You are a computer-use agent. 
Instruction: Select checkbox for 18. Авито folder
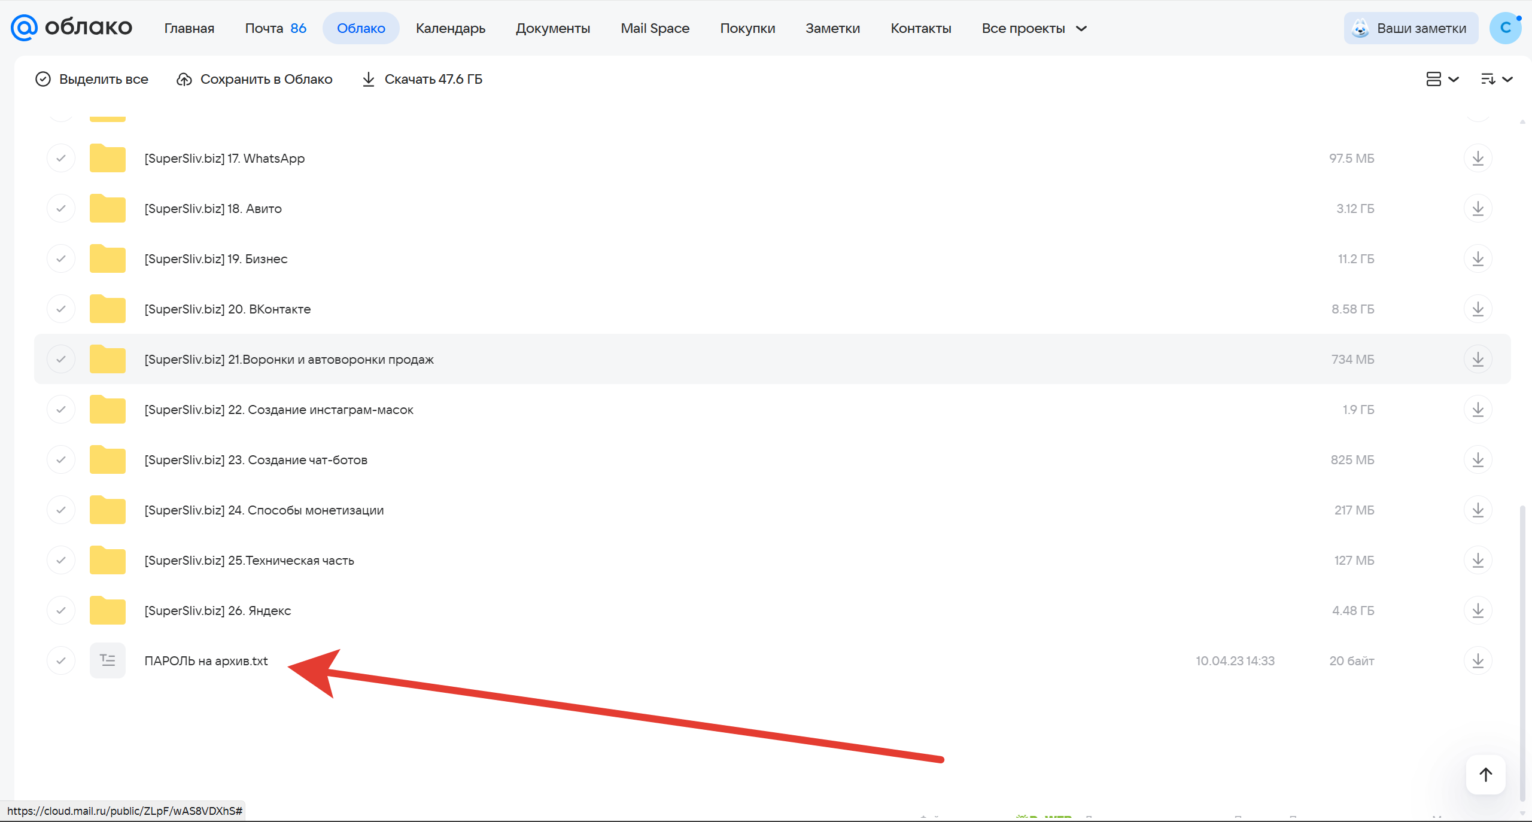click(x=61, y=209)
